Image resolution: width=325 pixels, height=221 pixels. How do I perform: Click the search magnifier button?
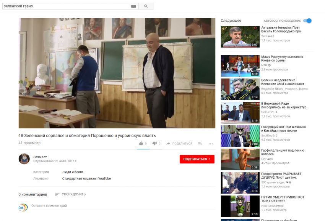(x=146, y=6)
